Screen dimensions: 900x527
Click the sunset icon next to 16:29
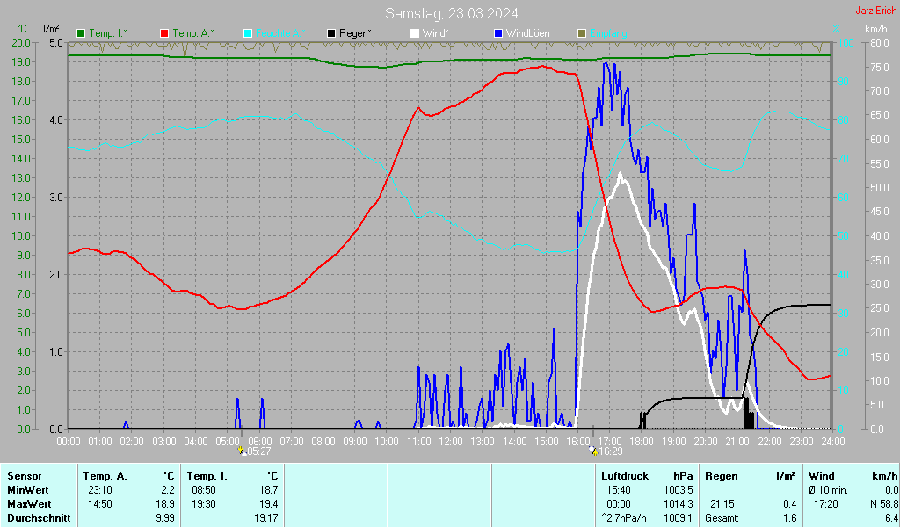tap(593, 451)
